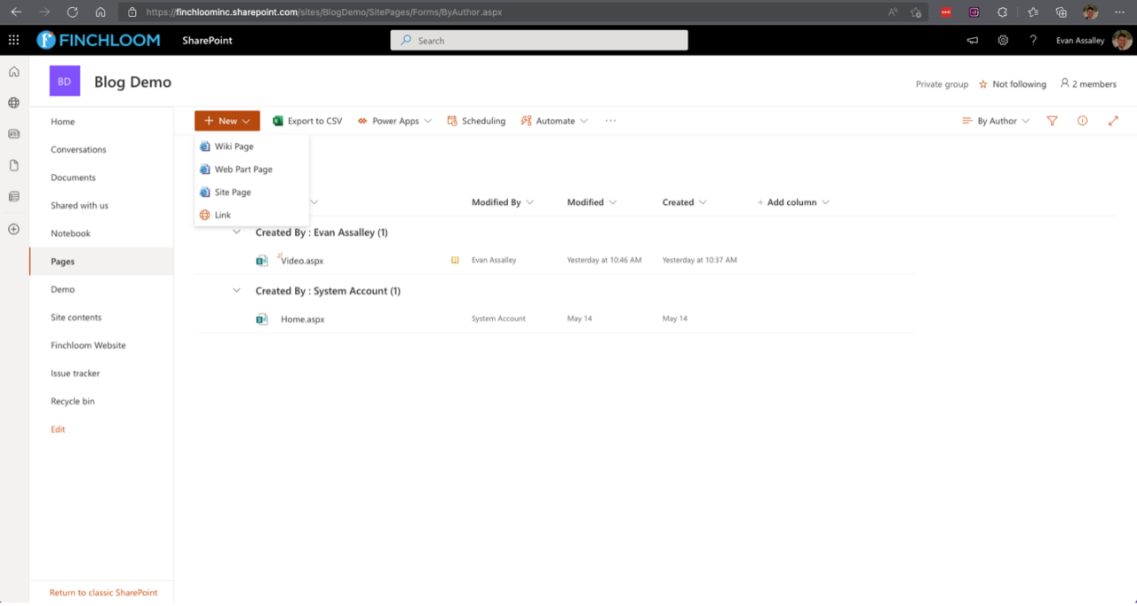
Task: Open Help using the question mark icon
Action: (1033, 40)
